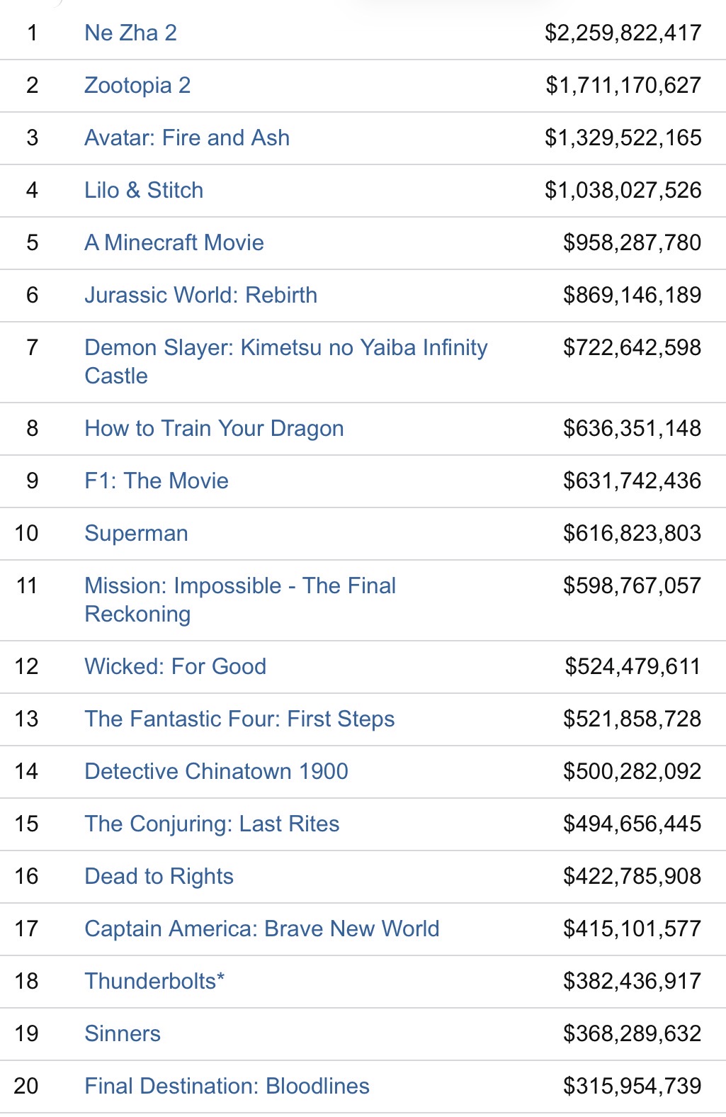Open Avatar: Fire and Ash page
This screenshot has width=726, height=1117.
[187, 137]
